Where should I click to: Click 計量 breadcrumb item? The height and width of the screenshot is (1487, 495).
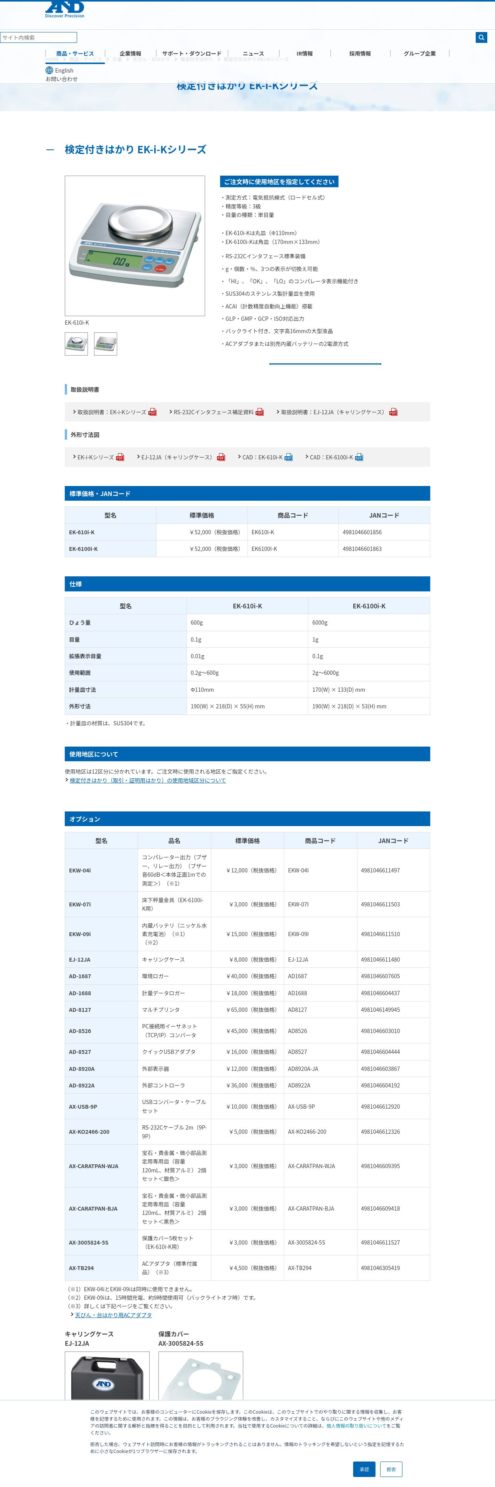(117, 59)
